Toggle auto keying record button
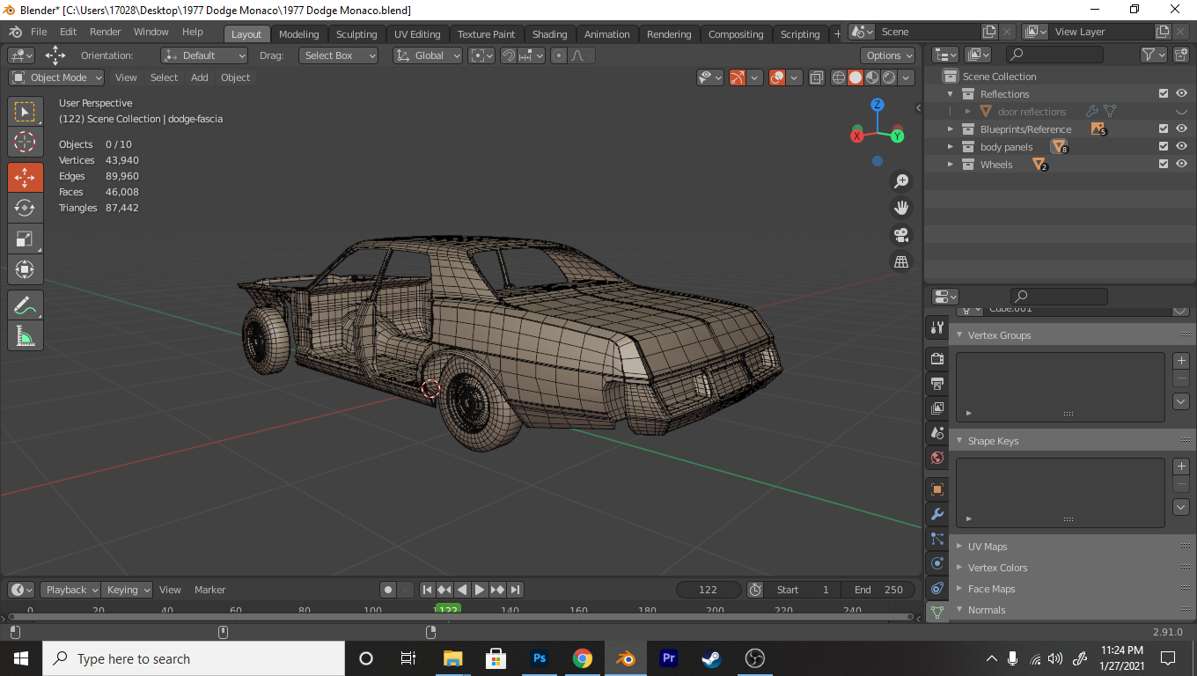Screen dimensions: 1197x676 point(387,590)
